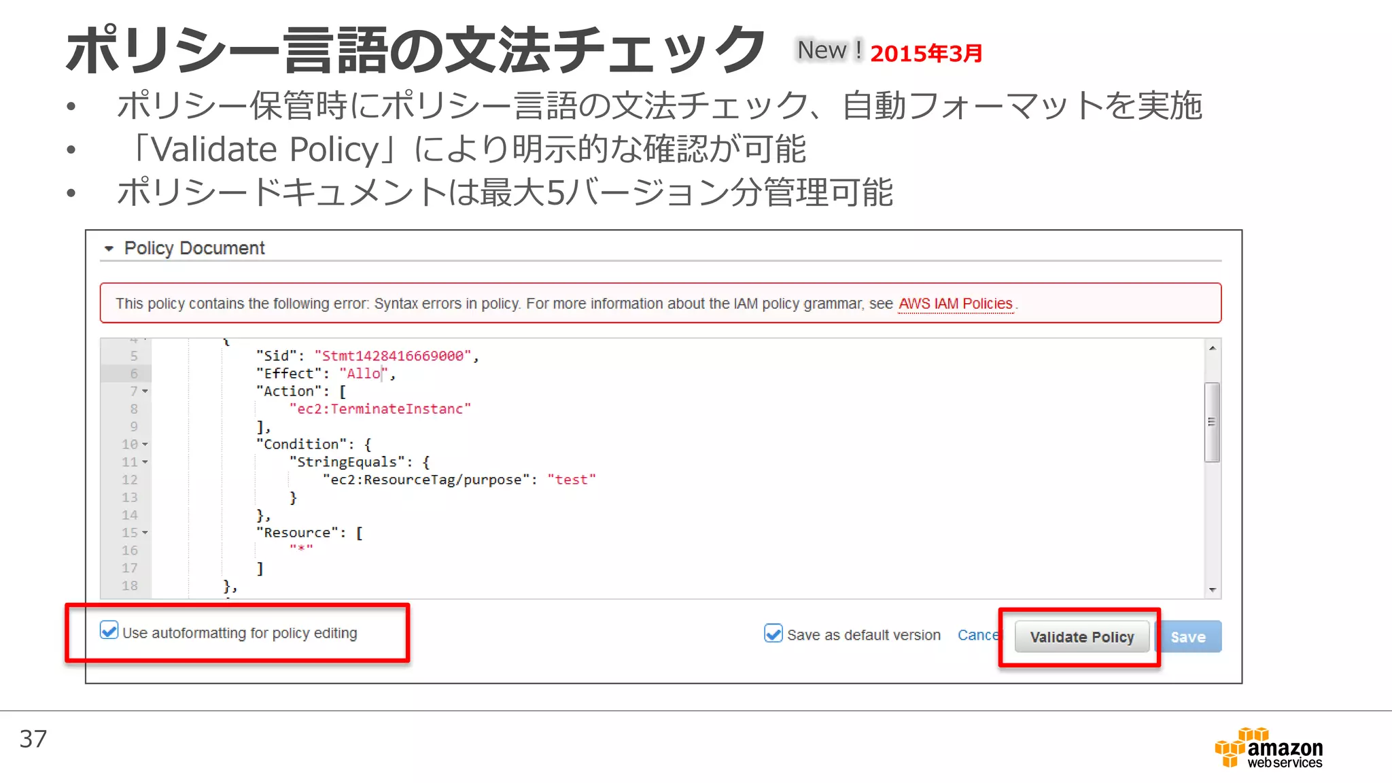Collapse the Policy Document section
The image size is (1392, 783).
pos(109,249)
